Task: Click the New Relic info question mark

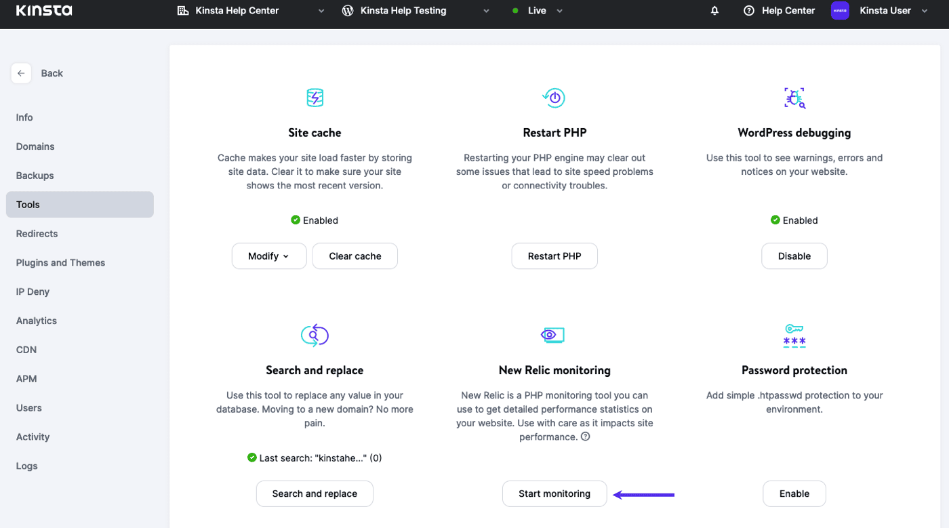Action: (586, 437)
